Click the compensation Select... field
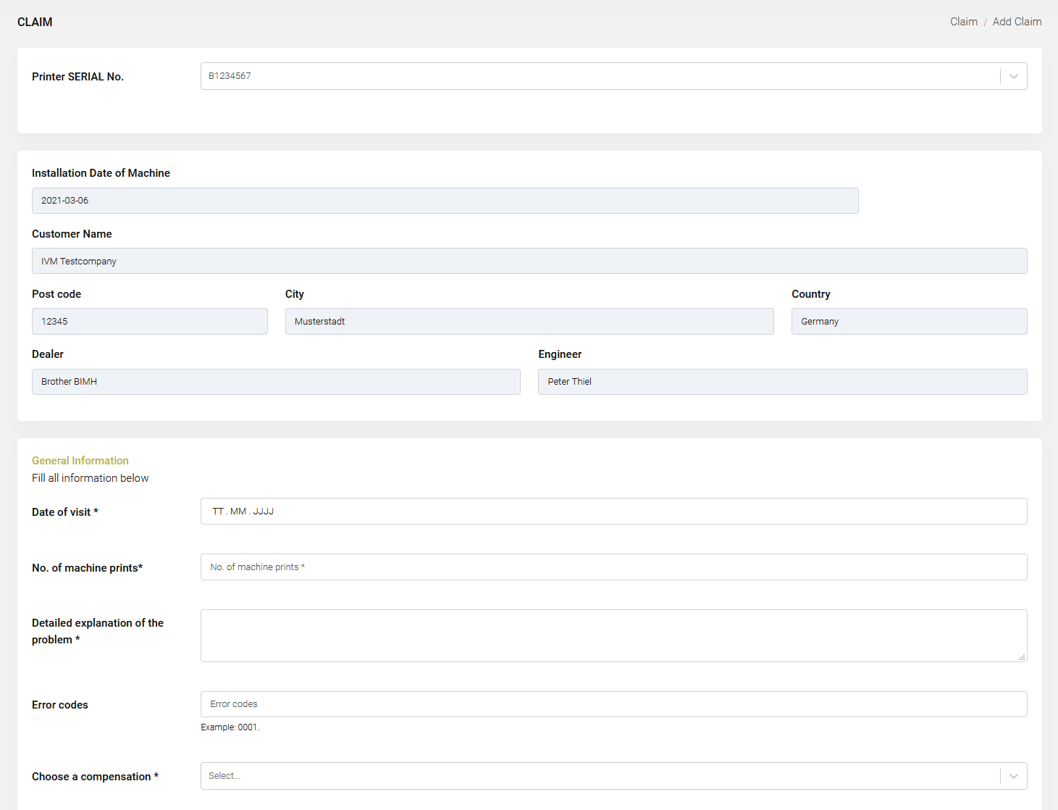1058x810 pixels. (600, 776)
